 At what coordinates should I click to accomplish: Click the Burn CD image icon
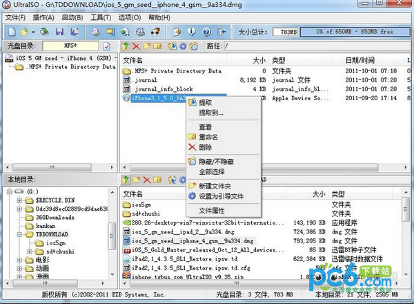pyautogui.click(x=155, y=32)
